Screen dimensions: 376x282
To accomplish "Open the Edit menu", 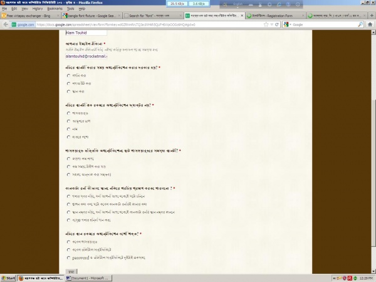I will point(14,9).
